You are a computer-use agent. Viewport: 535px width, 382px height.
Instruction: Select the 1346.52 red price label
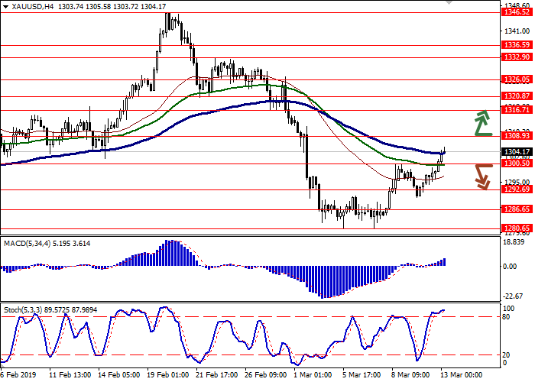[x=516, y=12]
